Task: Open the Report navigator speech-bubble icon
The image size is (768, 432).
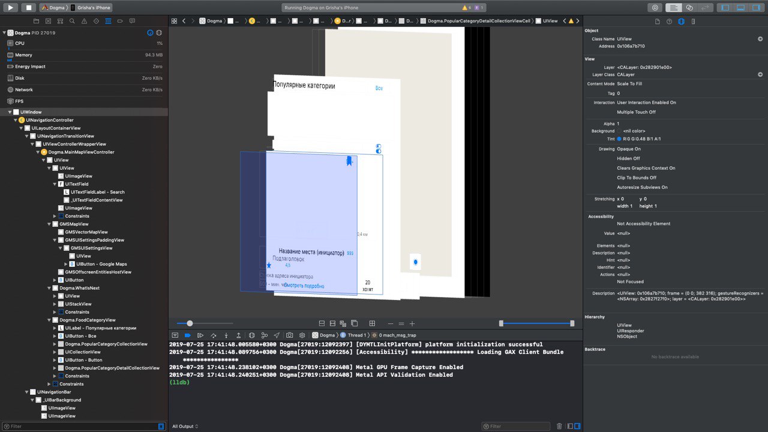Action: pos(132,20)
